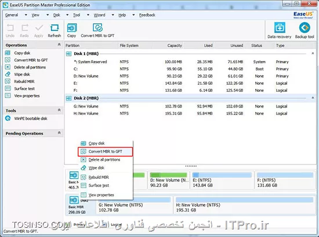Select the 465.7 GB disk icon in disk map
The width and height of the screenshot is (319, 237).
(74, 175)
